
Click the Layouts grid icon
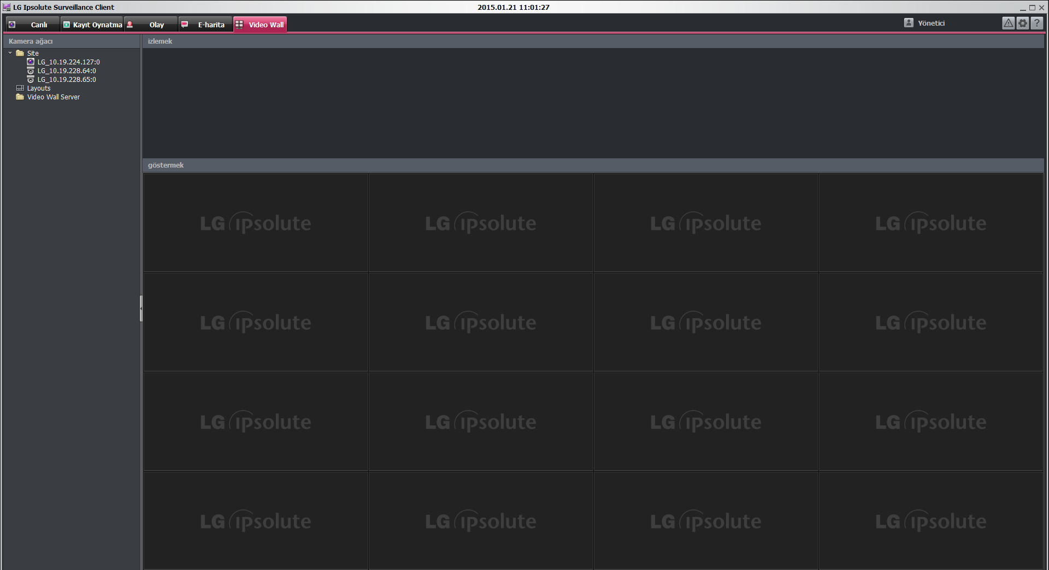pos(20,88)
